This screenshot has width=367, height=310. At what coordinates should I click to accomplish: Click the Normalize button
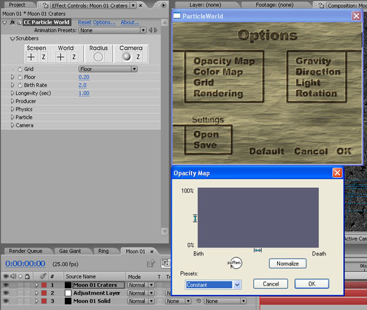point(287,264)
